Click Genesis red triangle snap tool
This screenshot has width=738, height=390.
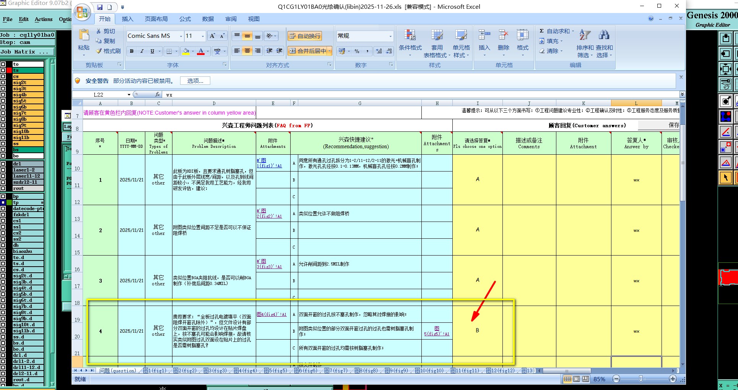pos(725,162)
